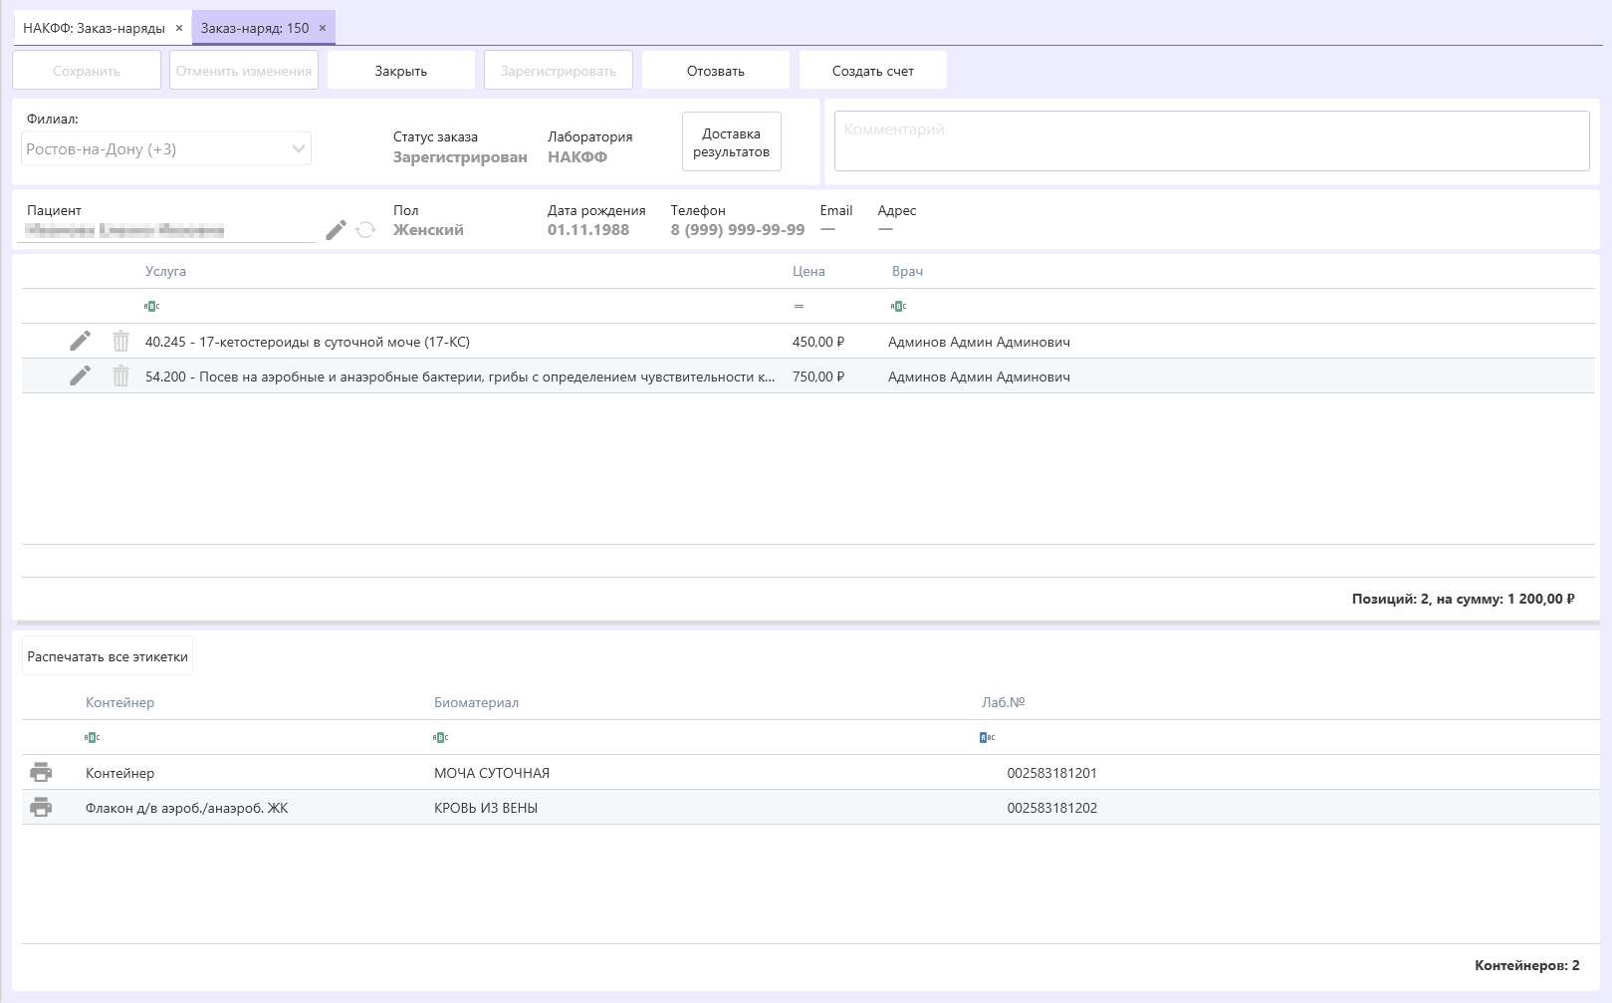Sort by Цена column header

click(808, 271)
